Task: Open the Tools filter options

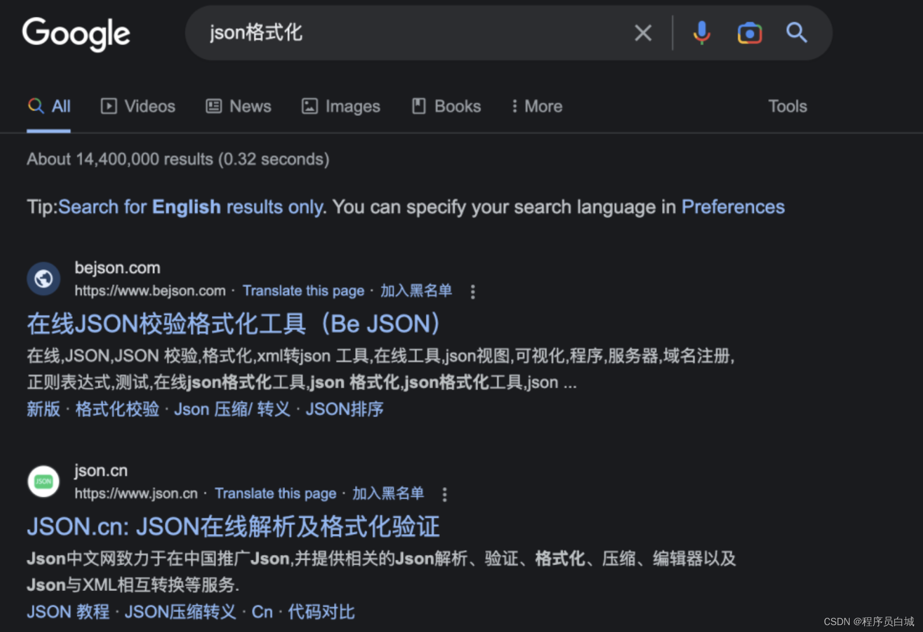Action: [788, 106]
